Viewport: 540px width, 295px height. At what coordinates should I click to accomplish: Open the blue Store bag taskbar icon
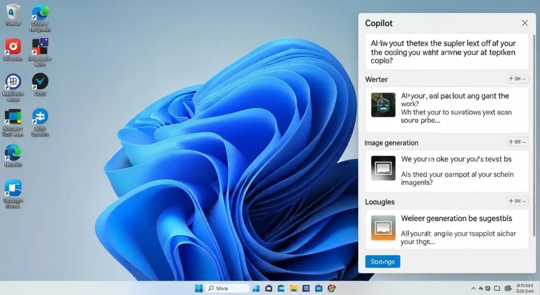pos(319,288)
